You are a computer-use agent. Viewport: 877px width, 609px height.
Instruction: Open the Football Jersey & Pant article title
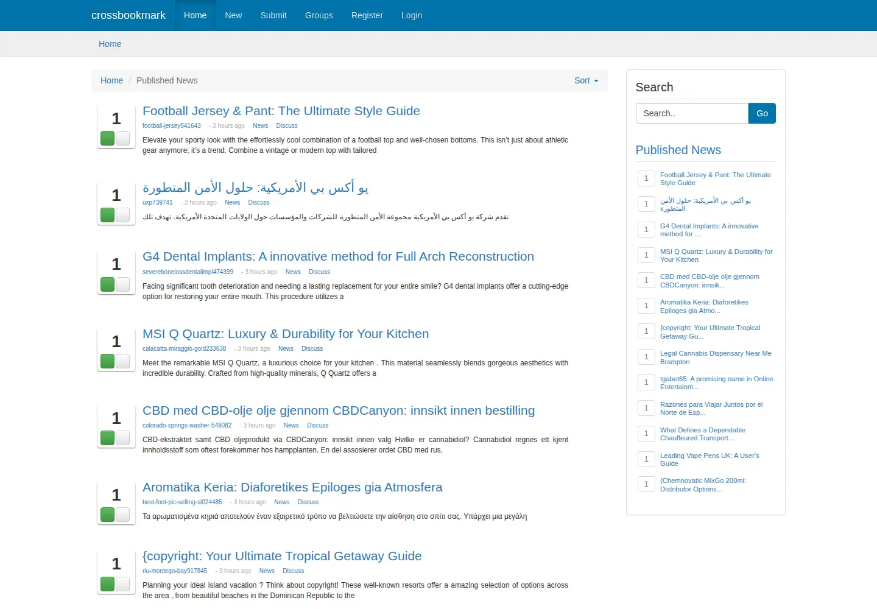pyautogui.click(x=281, y=111)
